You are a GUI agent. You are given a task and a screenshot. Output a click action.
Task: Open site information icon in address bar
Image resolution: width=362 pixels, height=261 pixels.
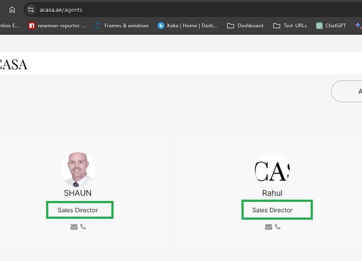click(x=30, y=10)
